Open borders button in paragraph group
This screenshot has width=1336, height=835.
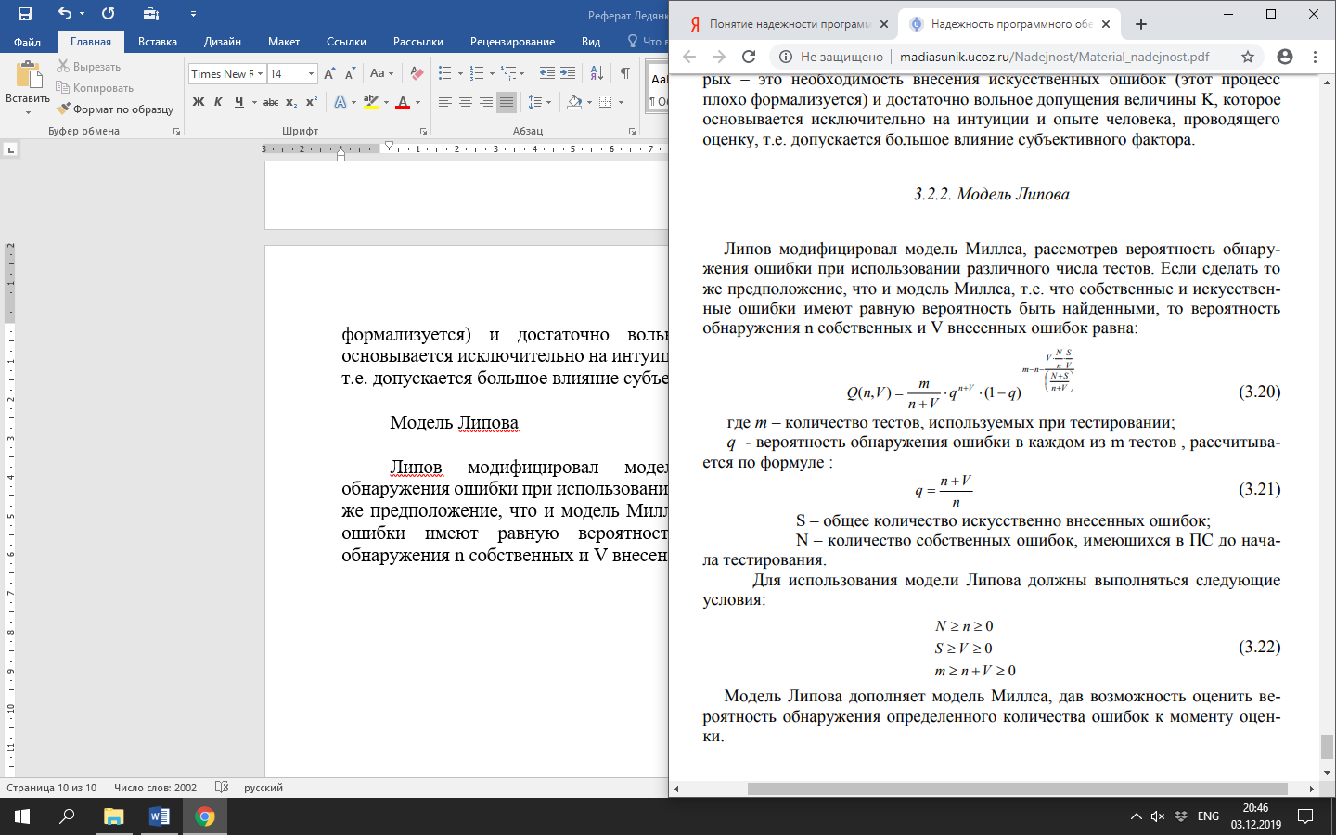tap(606, 102)
